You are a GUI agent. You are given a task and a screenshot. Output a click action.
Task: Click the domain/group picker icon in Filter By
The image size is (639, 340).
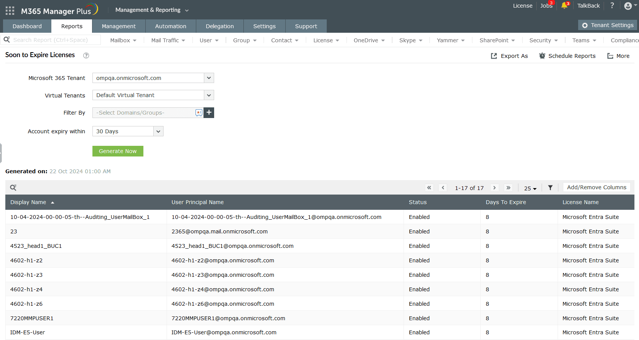tap(199, 113)
